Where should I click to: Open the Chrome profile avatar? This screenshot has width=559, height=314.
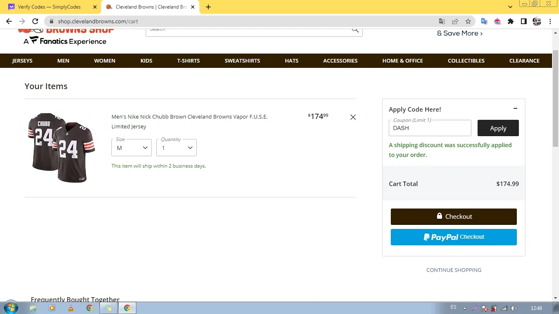coord(537,21)
